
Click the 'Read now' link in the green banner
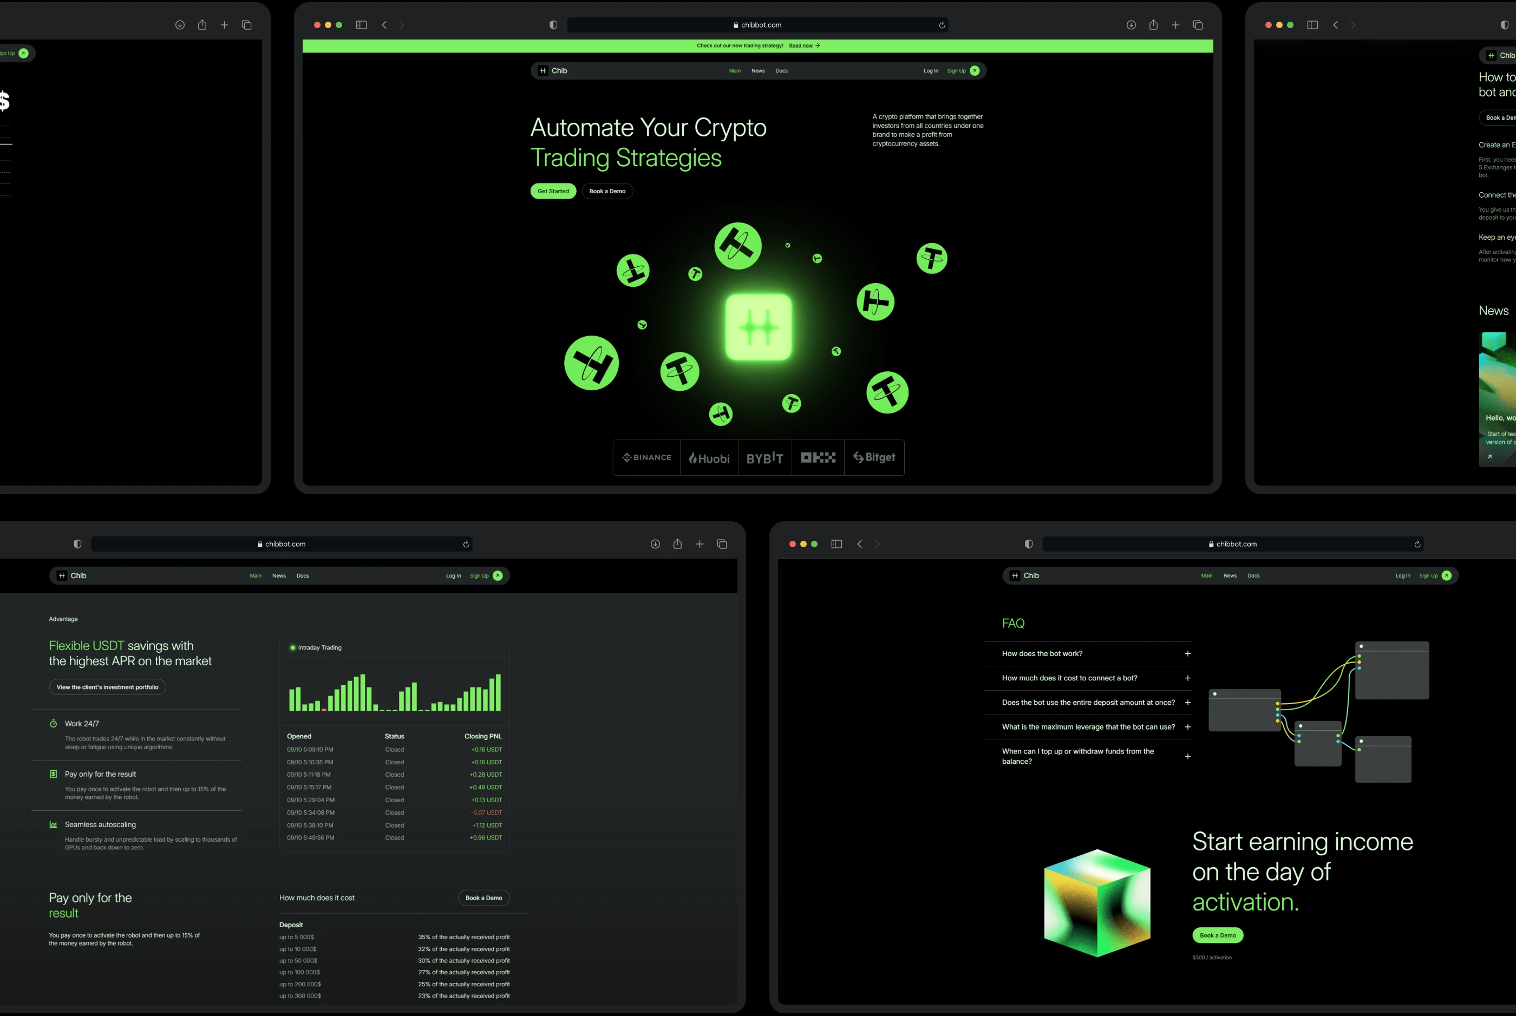800,46
